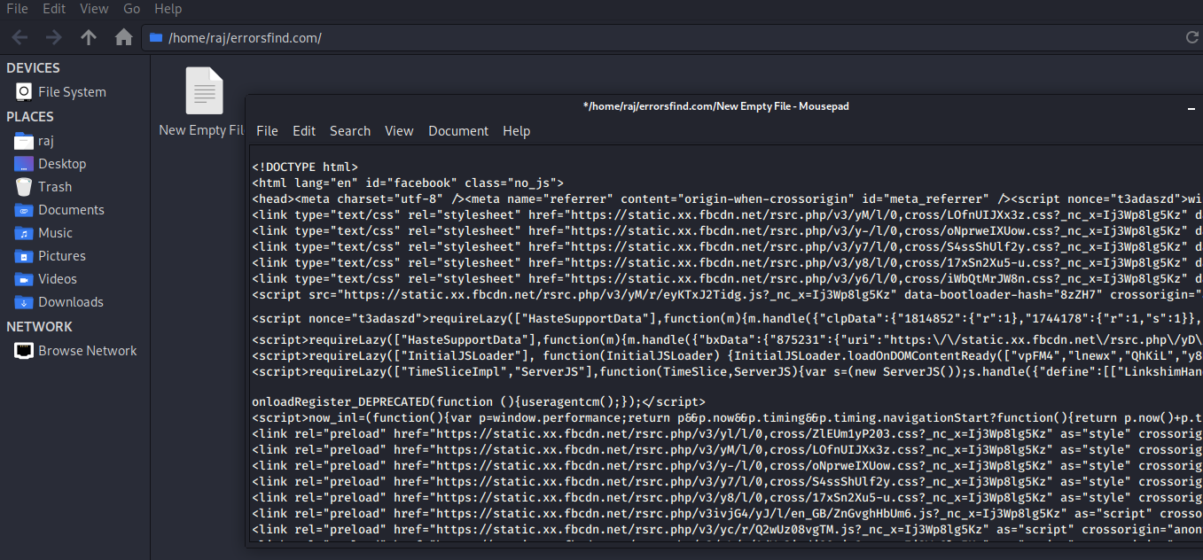Click the Trash bin icon
Screen dimensions: 1203x560
click(24, 187)
